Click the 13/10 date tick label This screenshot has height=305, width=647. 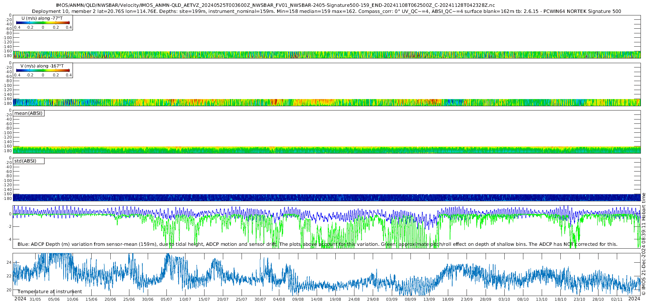click(x=542, y=299)
